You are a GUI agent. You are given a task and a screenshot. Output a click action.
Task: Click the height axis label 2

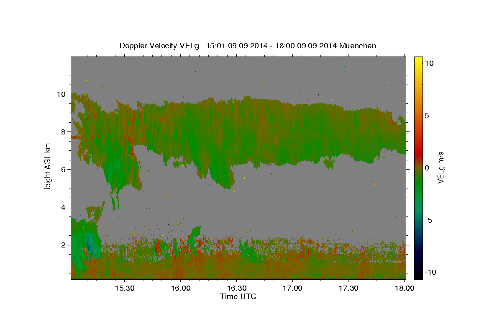(64, 245)
